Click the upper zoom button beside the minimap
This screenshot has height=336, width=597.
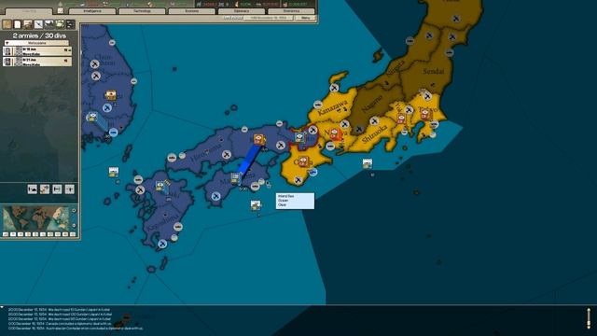[74, 210]
